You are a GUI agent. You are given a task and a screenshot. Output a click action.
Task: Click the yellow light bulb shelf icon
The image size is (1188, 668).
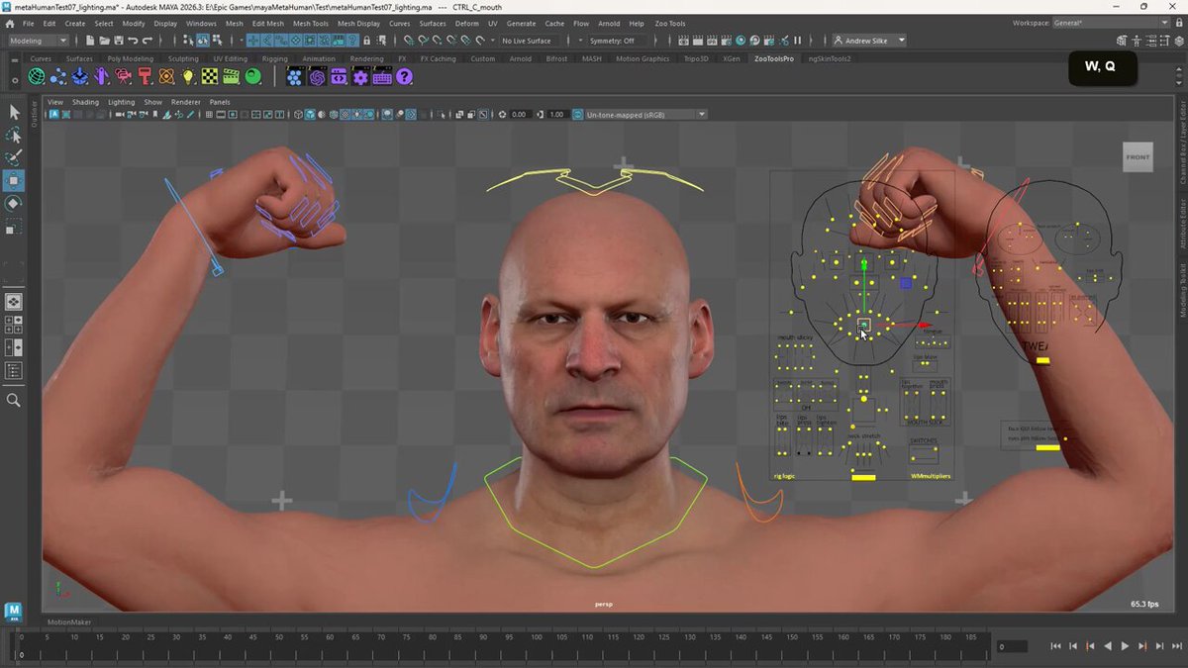tap(188, 76)
